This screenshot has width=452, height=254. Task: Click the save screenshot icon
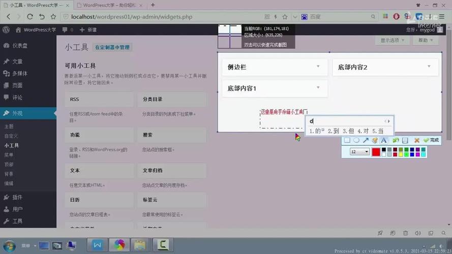click(x=405, y=140)
